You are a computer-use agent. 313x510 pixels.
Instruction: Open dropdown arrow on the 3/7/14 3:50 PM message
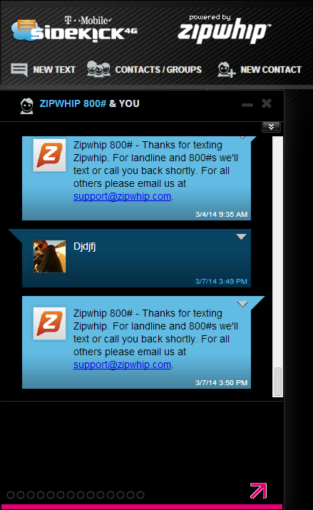[242, 304]
